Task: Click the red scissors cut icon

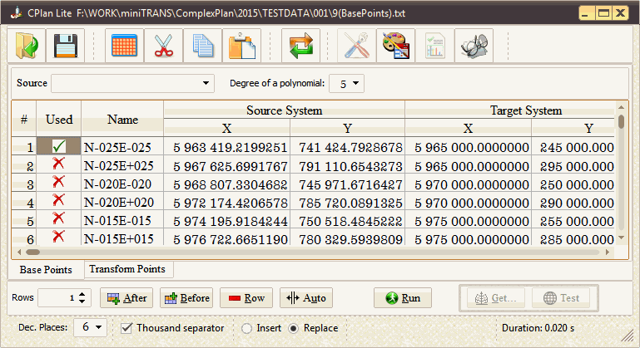Action: point(163,47)
